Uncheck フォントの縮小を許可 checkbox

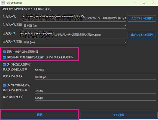point(4,85)
